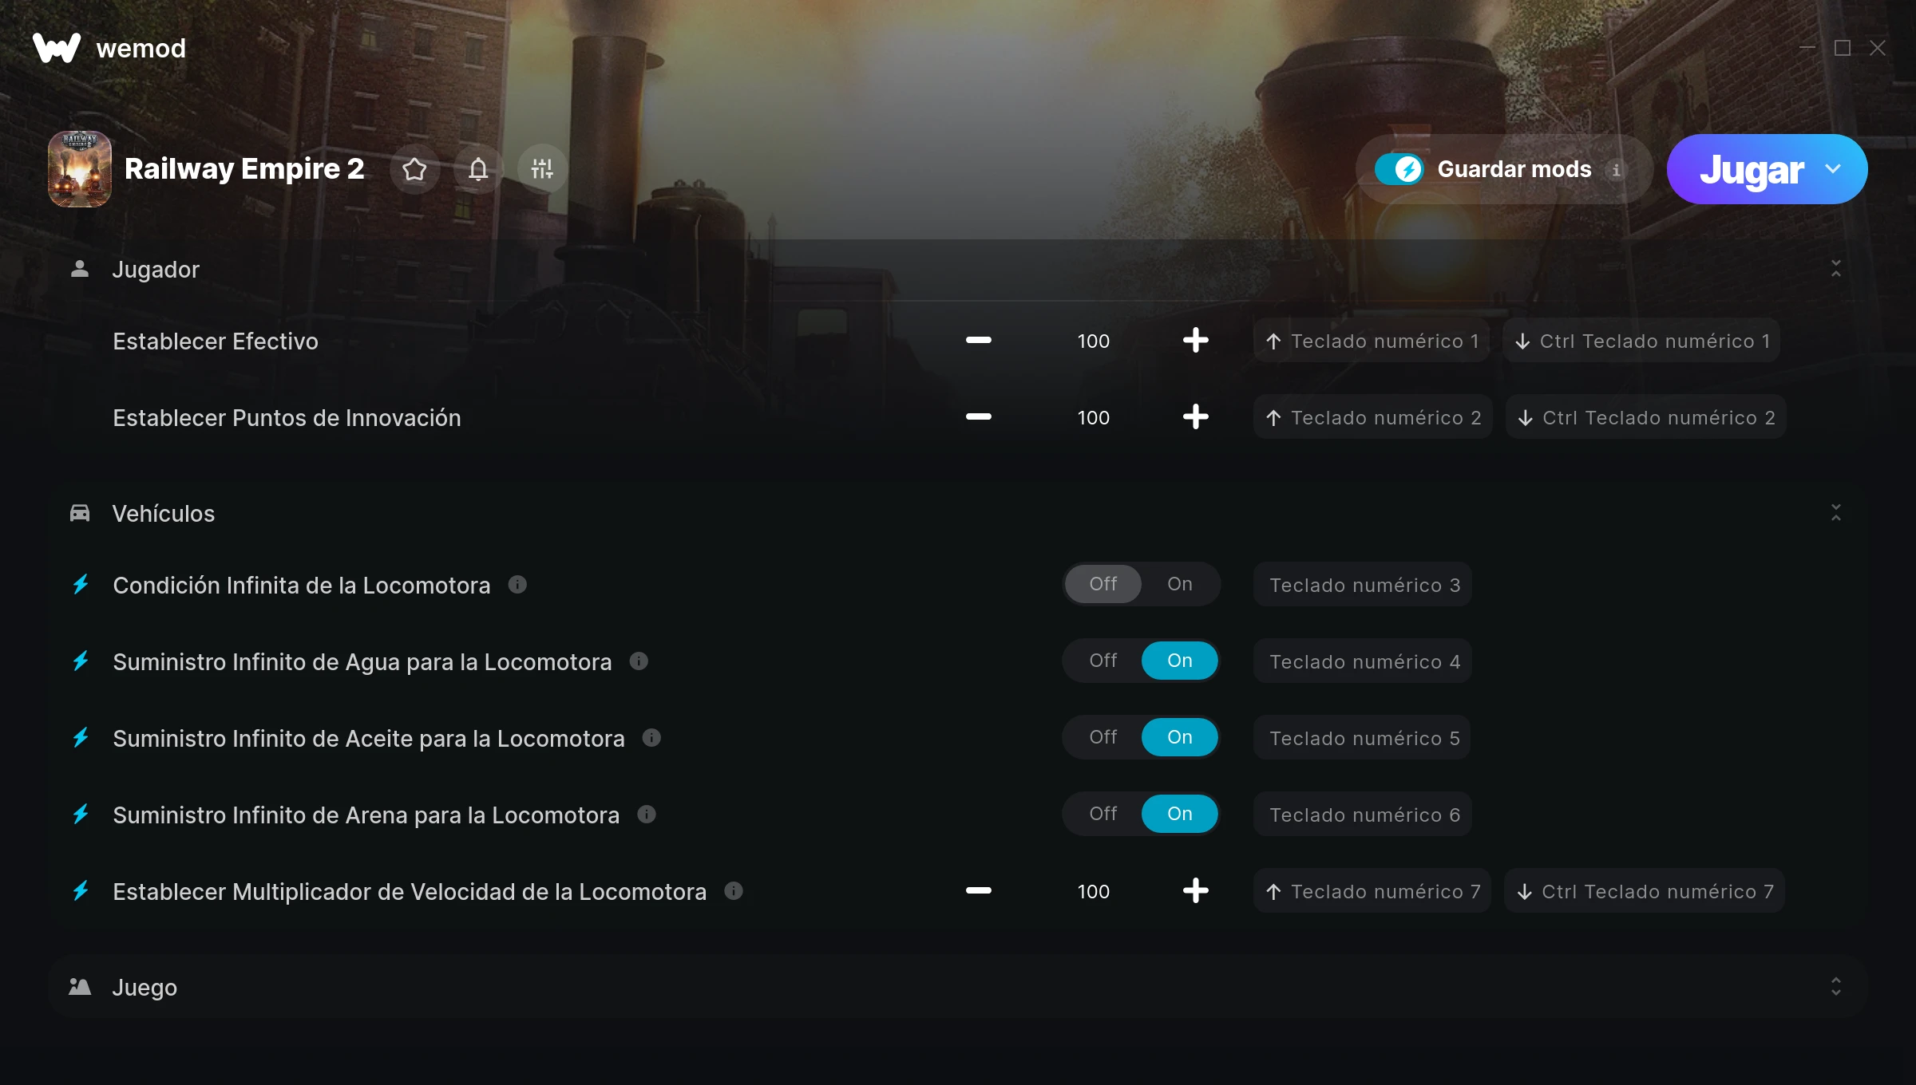
Task: Collapse the Jugador section
Action: tap(1836, 269)
